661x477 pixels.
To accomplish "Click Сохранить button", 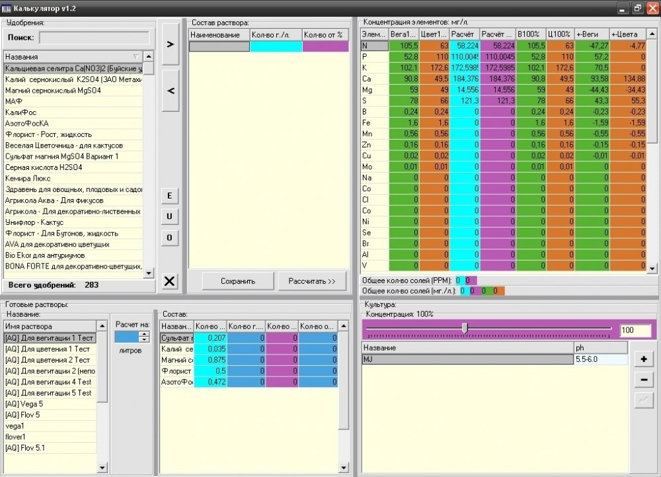I will pos(238,281).
